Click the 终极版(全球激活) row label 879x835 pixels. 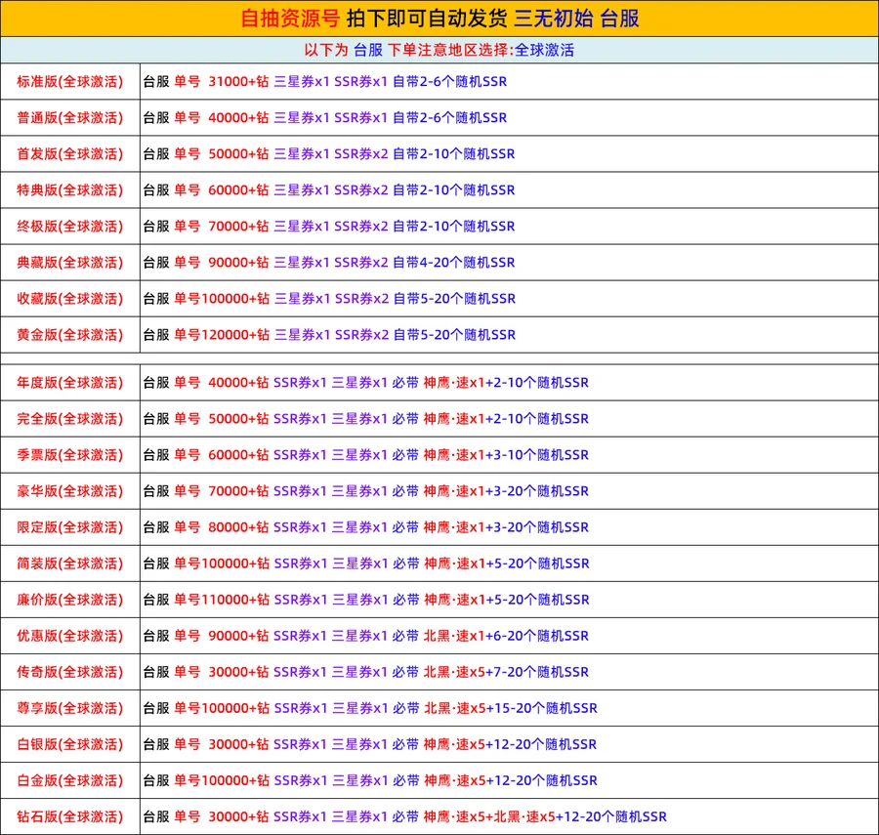[70, 227]
